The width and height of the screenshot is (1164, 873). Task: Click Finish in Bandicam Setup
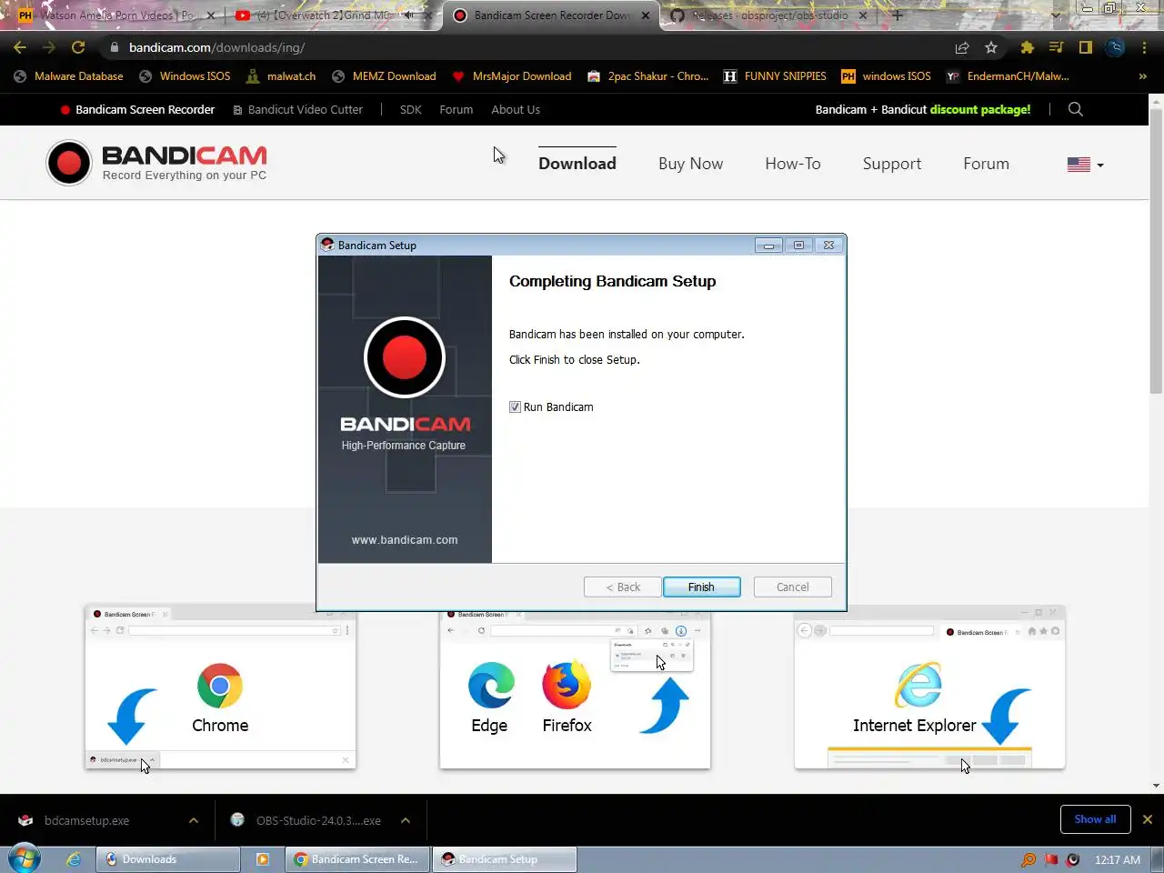pyautogui.click(x=701, y=587)
